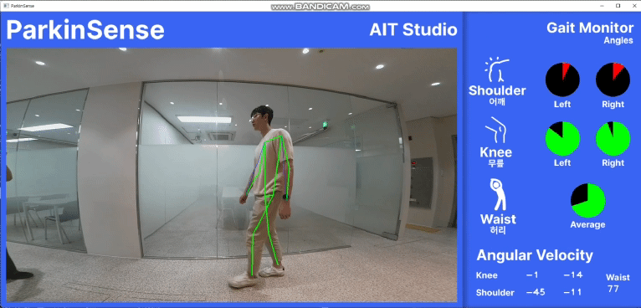Image resolution: width=641 pixels, height=308 pixels.
Task: Click the ParkinSense title heading
Action: 85,30
